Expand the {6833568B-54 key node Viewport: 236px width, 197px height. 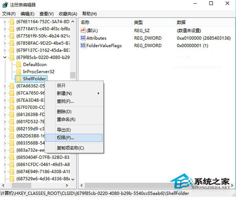(x=5, y=143)
